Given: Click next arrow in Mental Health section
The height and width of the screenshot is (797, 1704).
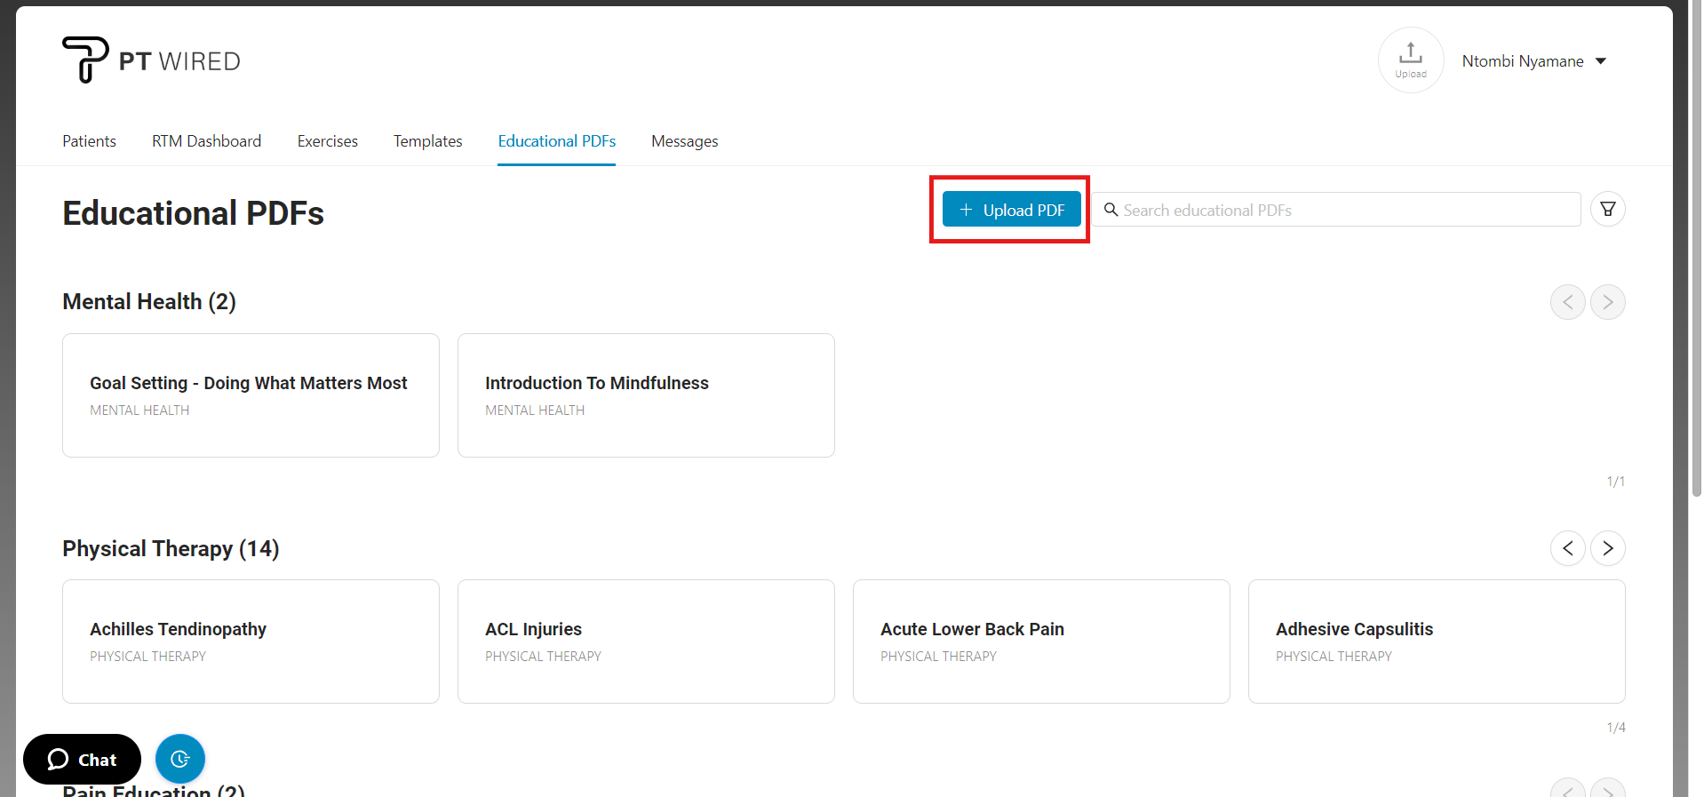Looking at the screenshot, I should tap(1607, 302).
